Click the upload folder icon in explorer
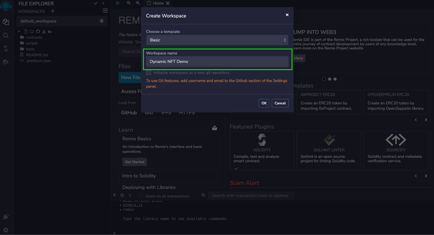Image resolution: width=434 pixels, height=235 pixels. point(50,32)
